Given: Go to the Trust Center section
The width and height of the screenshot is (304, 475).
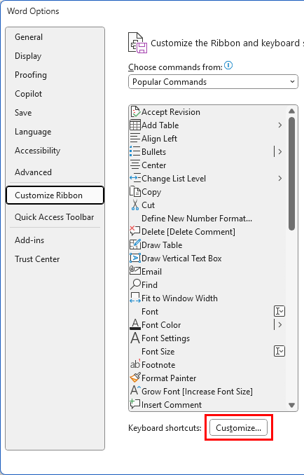Looking at the screenshot, I should 37,259.
